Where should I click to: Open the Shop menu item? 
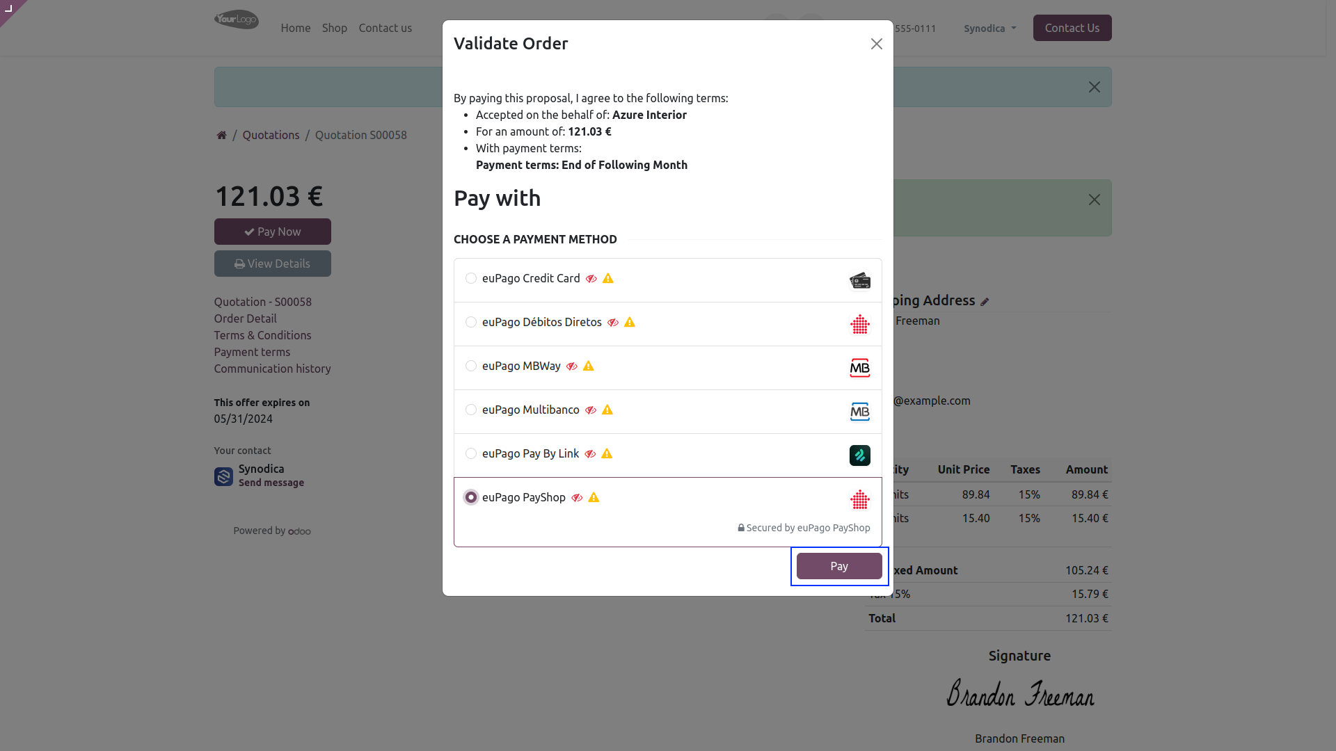335,28
